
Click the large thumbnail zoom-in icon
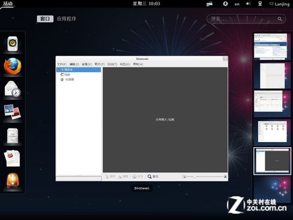[225, 177]
